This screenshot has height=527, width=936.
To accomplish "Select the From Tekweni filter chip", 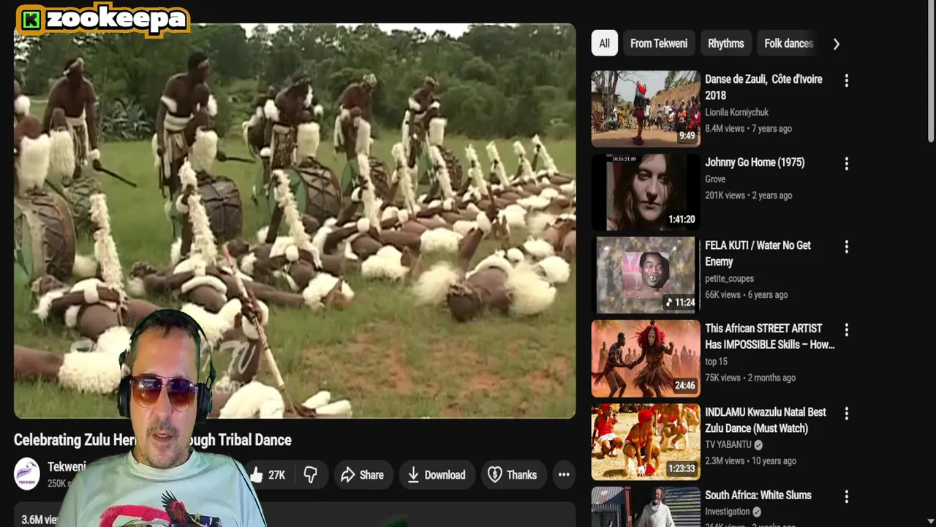I will coord(659,43).
